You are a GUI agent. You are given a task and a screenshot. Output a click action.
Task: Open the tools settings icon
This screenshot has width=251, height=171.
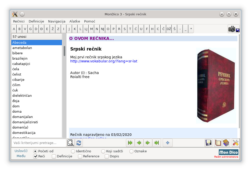pyautogui.click(x=235, y=143)
